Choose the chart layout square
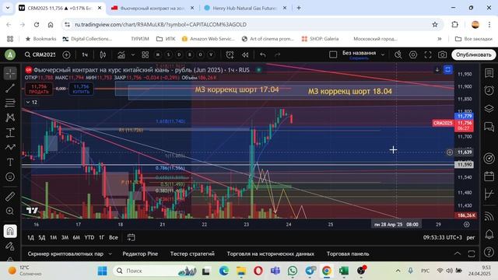The width and height of the screenshot is (498, 280). [333, 54]
